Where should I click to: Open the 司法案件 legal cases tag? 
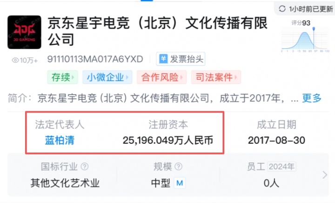pos(216,77)
